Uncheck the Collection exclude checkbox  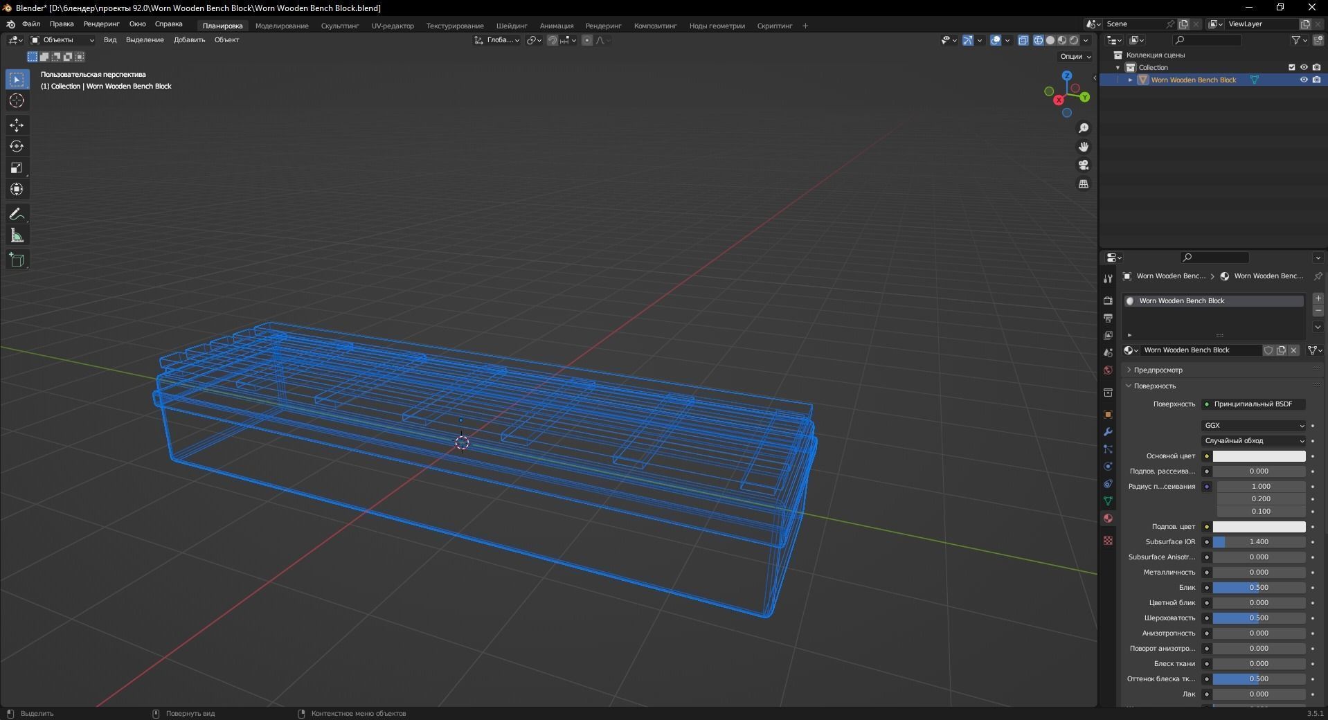coord(1291,67)
